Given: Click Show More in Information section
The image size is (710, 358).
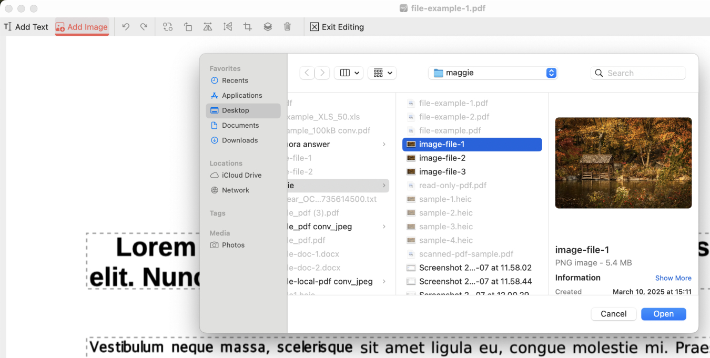Looking at the screenshot, I should point(673,278).
